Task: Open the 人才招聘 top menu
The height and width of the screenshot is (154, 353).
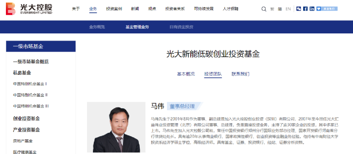Action: [x=231, y=9]
